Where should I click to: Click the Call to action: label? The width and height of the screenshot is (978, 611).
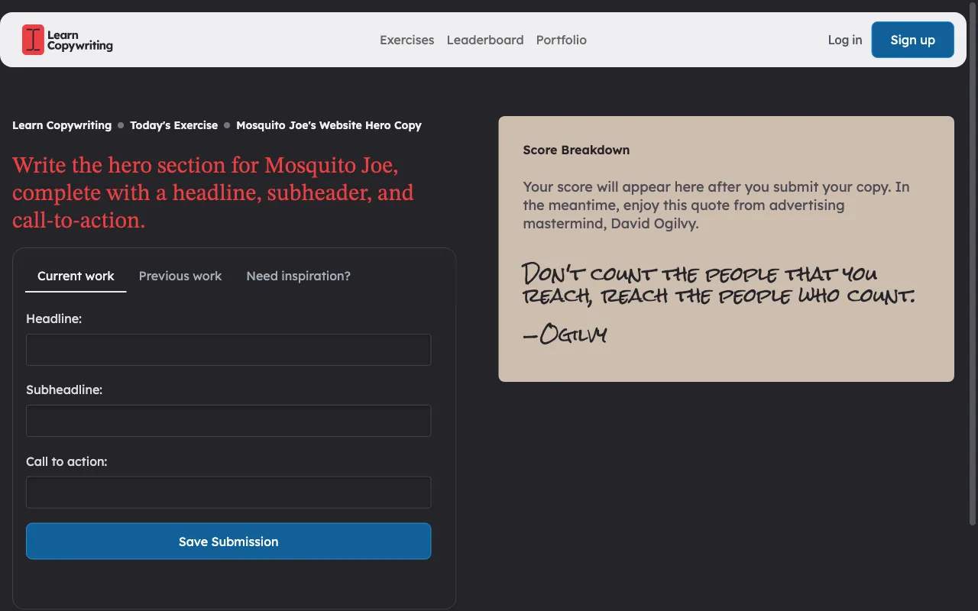66,461
